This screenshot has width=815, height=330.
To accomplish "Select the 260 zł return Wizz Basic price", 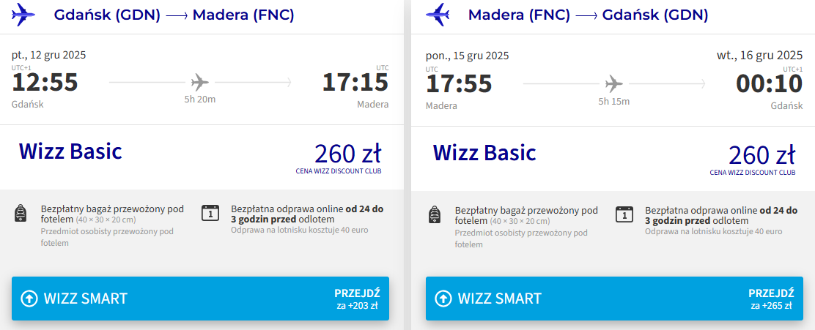I will click(x=761, y=154).
